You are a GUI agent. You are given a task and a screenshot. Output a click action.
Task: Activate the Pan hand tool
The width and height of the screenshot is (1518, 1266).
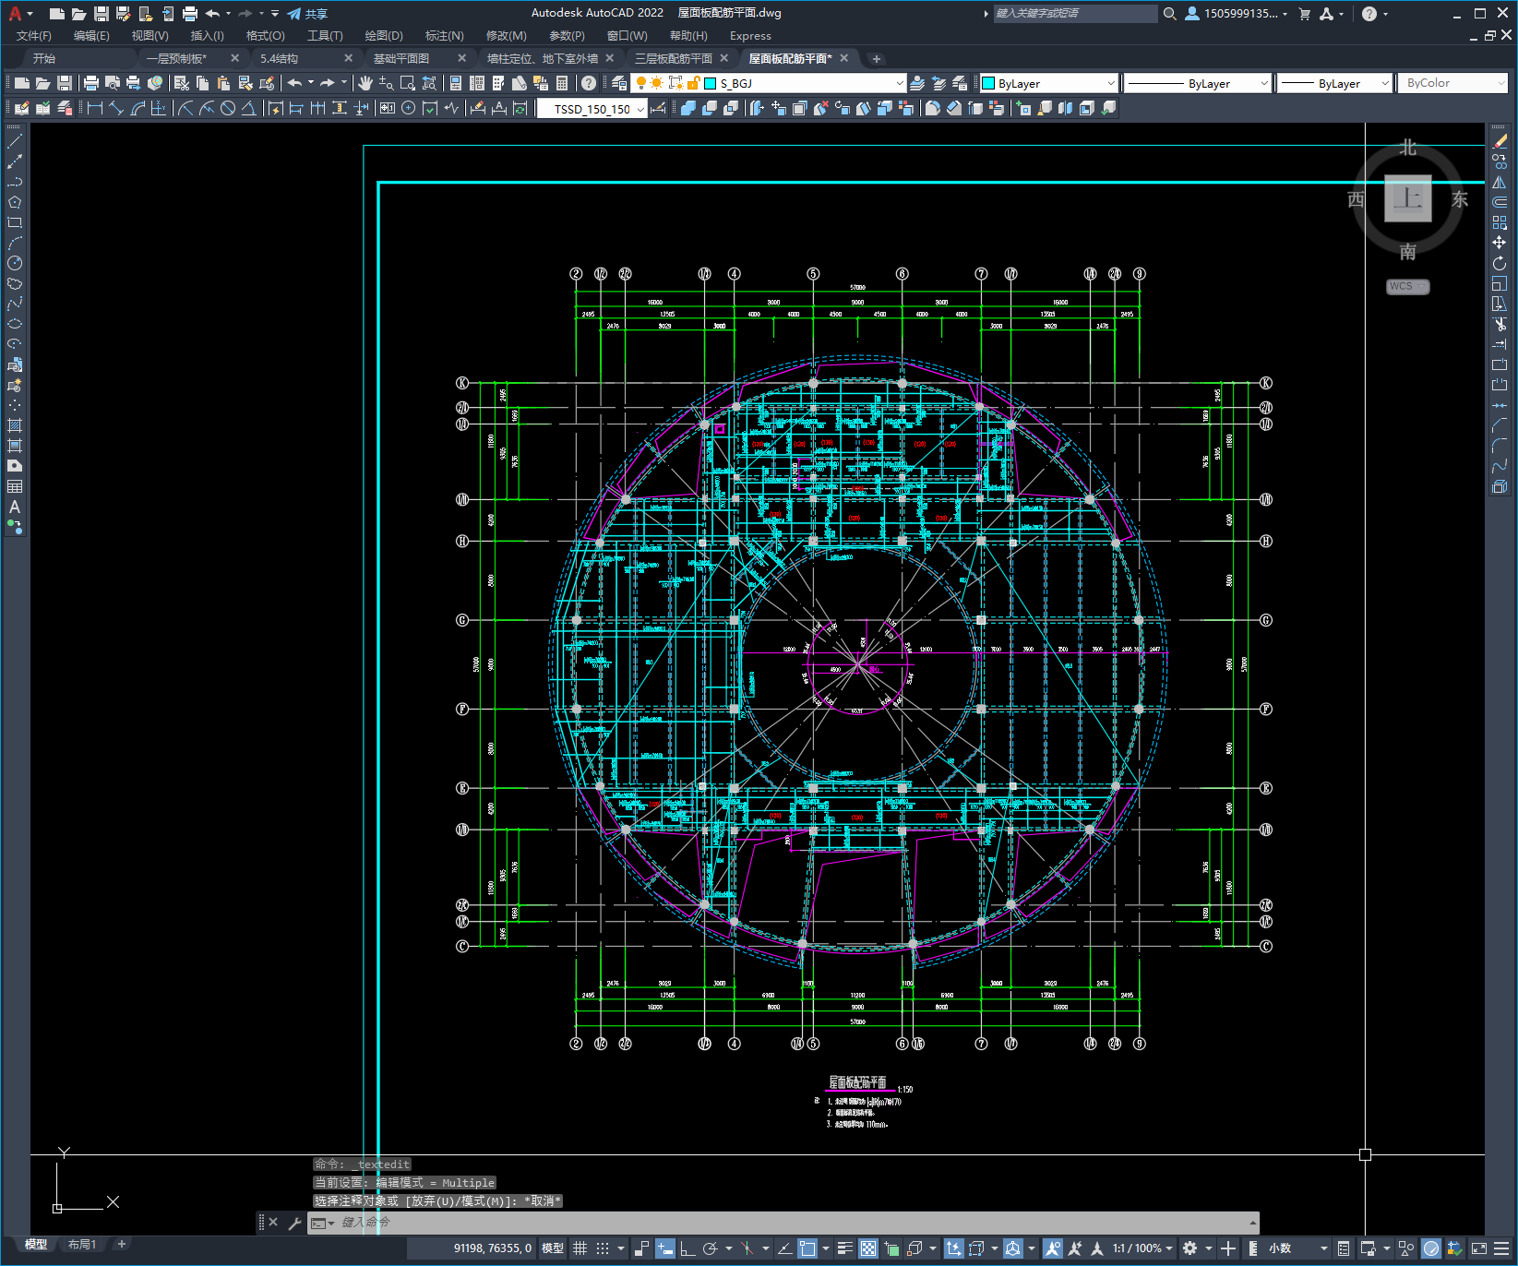point(365,83)
